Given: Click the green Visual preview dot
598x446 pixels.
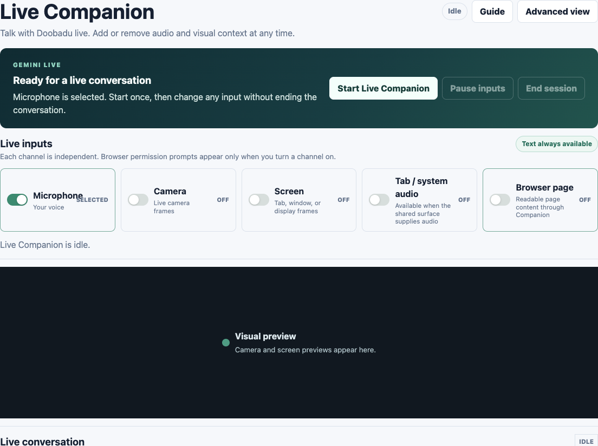Looking at the screenshot, I should (x=226, y=343).
